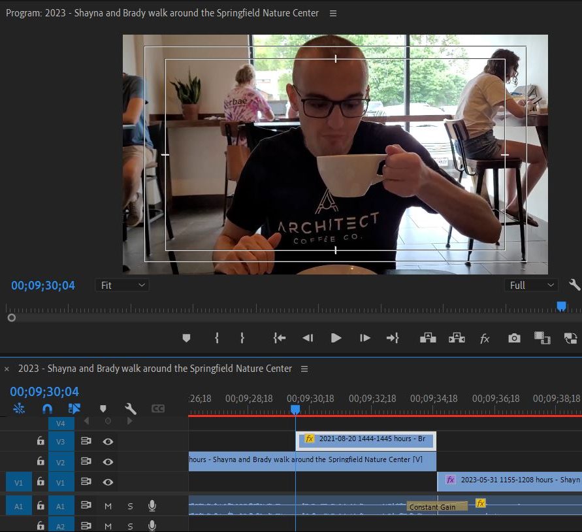Go to In point
The height and width of the screenshot is (532, 582).
pos(279,338)
